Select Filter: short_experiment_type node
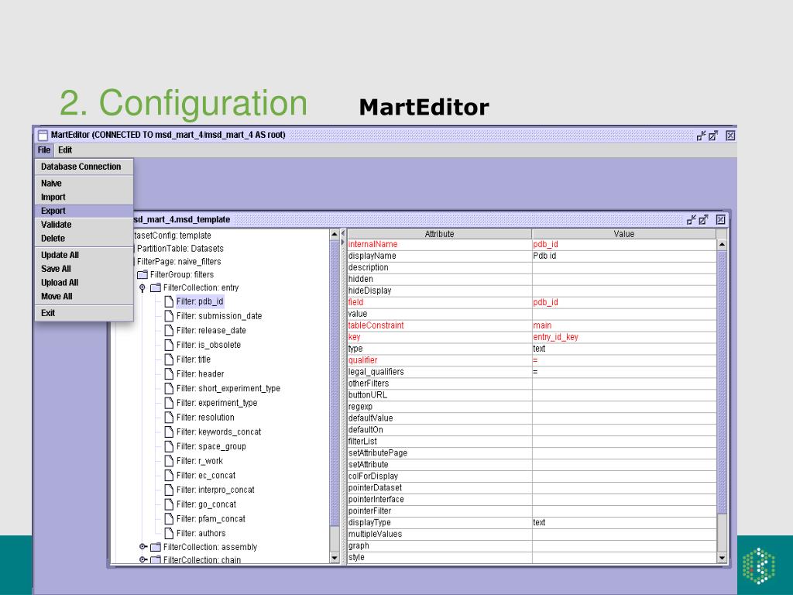This screenshot has height=595, width=793. 228,389
